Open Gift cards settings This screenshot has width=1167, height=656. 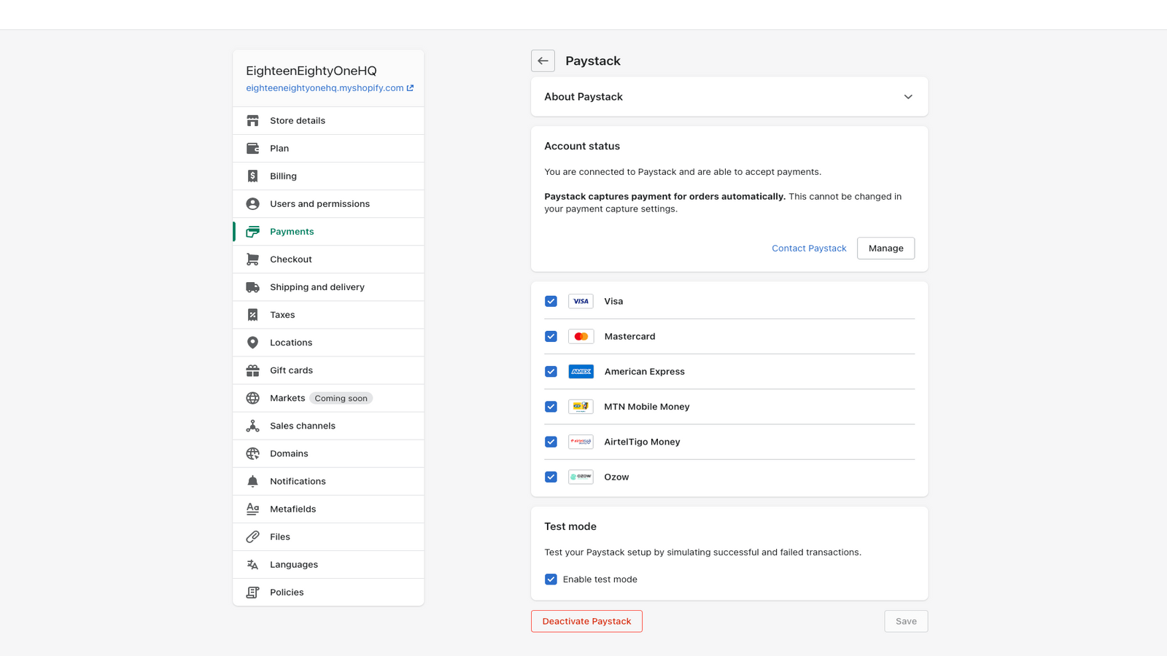coord(328,370)
